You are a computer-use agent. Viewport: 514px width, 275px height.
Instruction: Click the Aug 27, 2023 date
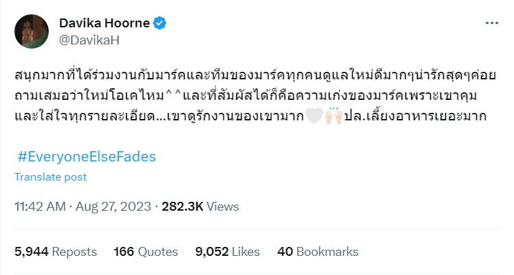tap(113, 207)
